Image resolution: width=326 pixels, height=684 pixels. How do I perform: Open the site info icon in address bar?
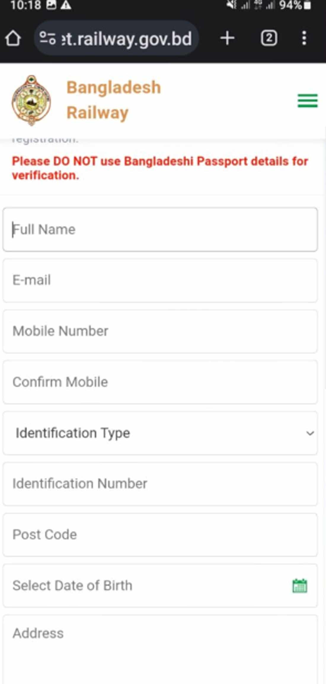coord(48,38)
